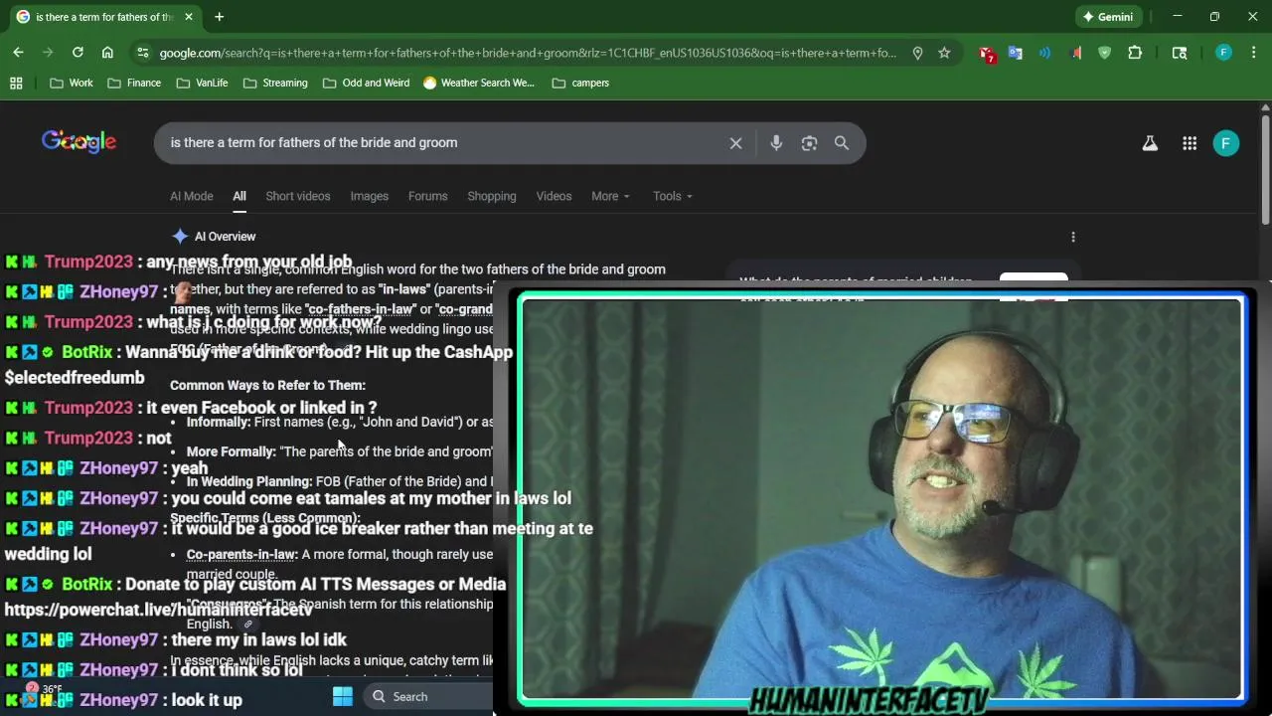Click the AI Overview heading

coord(226,237)
